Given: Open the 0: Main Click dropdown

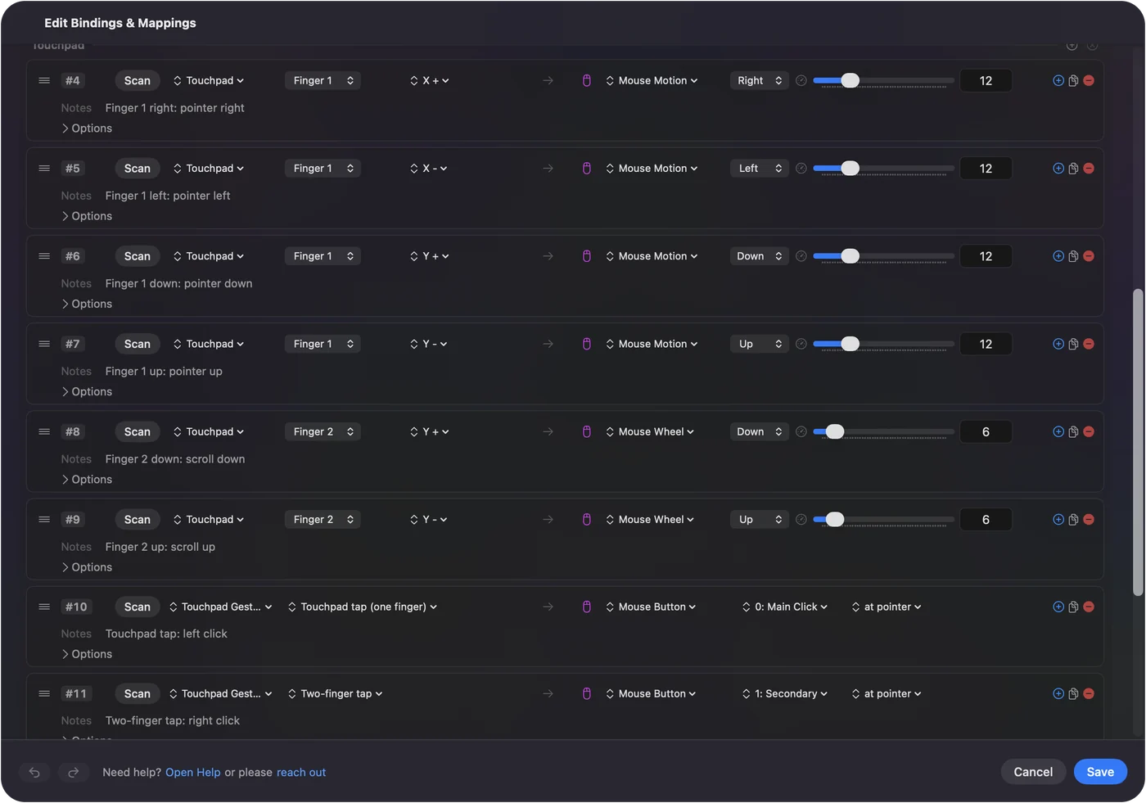Looking at the screenshot, I should [785, 607].
